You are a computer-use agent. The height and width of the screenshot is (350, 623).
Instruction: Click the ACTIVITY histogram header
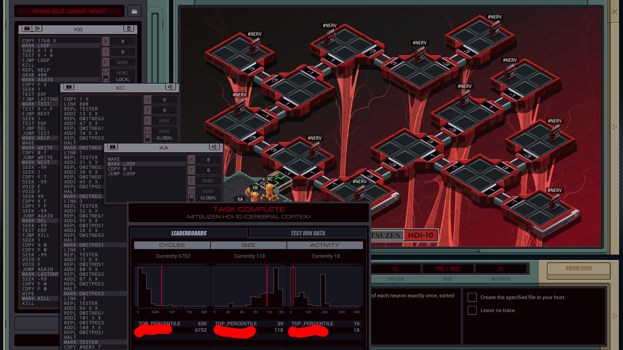click(324, 245)
